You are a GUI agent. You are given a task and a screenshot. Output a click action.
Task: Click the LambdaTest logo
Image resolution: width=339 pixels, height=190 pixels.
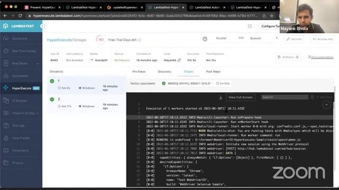pyautogui.click(x=19, y=26)
